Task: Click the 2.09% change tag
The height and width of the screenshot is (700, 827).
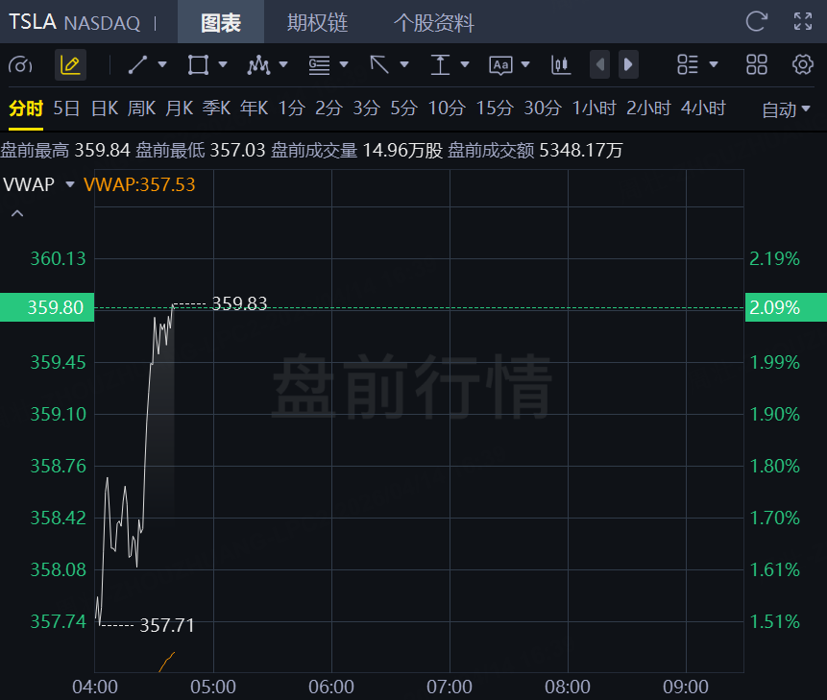Action: tap(786, 307)
